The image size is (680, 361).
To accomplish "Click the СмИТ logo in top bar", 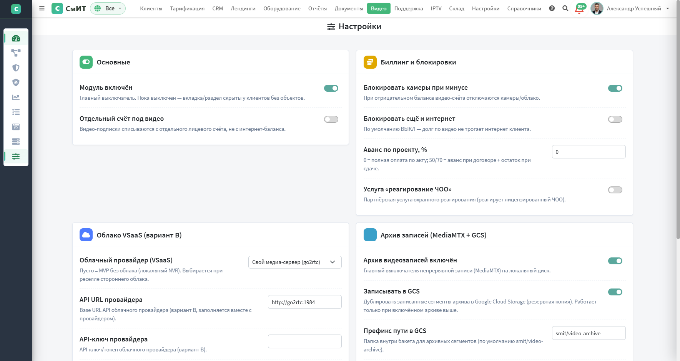I will (x=69, y=8).
